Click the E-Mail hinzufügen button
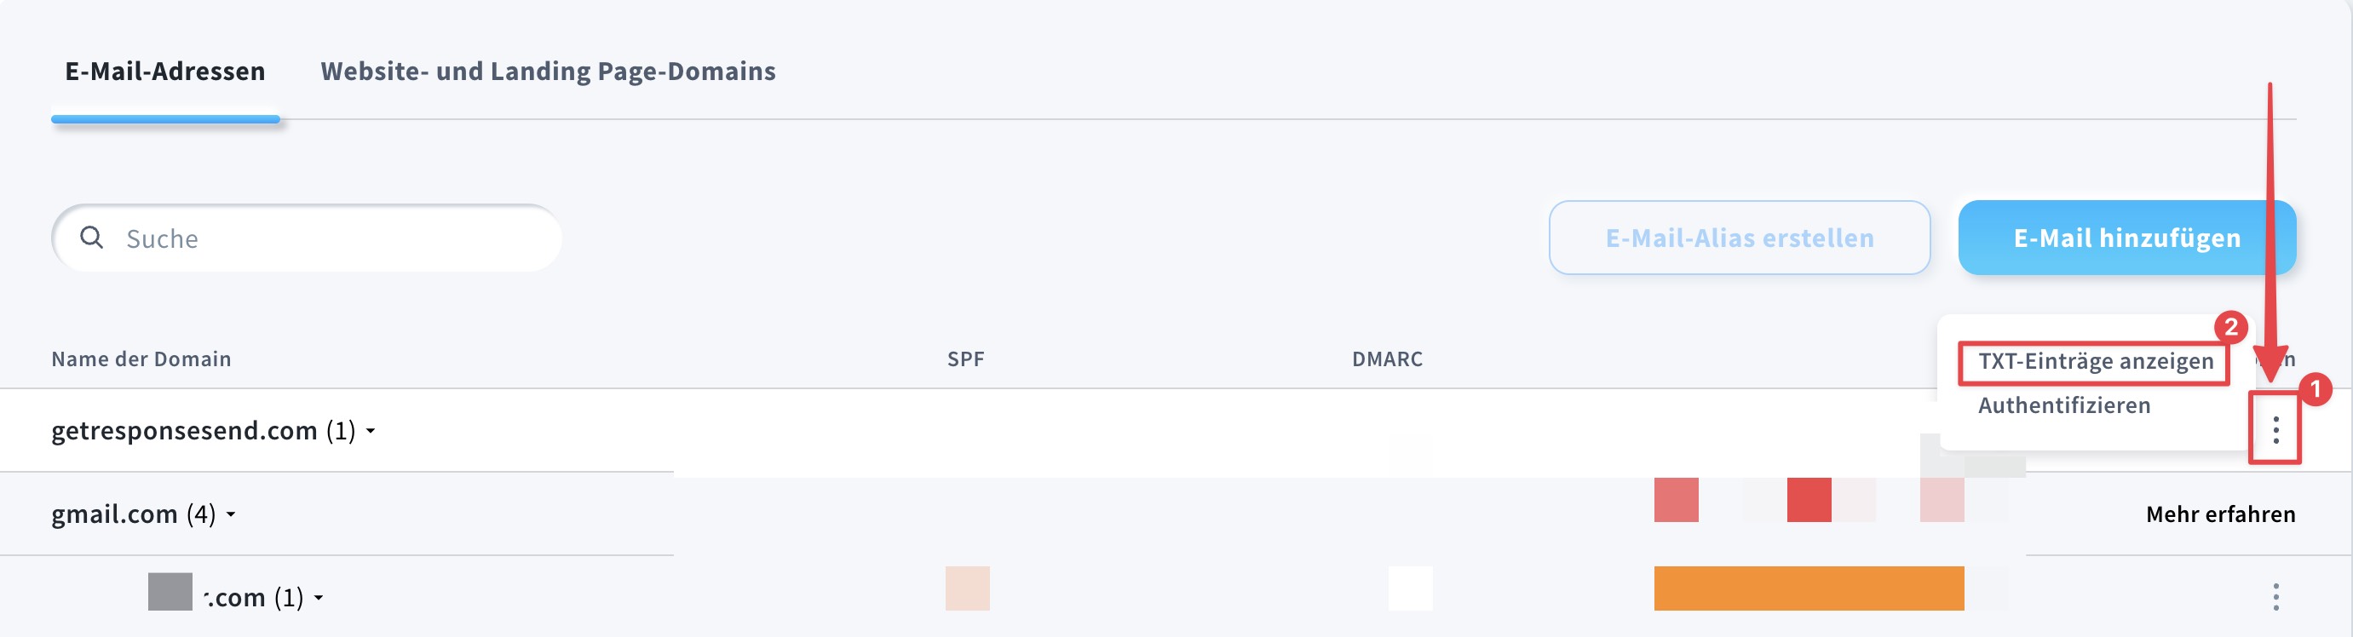The image size is (2353, 637). pyautogui.click(x=2126, y=238)
